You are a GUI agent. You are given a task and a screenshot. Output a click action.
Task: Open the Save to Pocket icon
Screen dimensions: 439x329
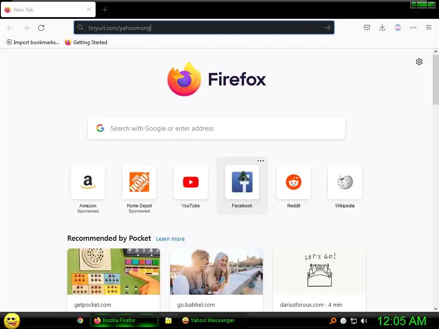point(367,27)
